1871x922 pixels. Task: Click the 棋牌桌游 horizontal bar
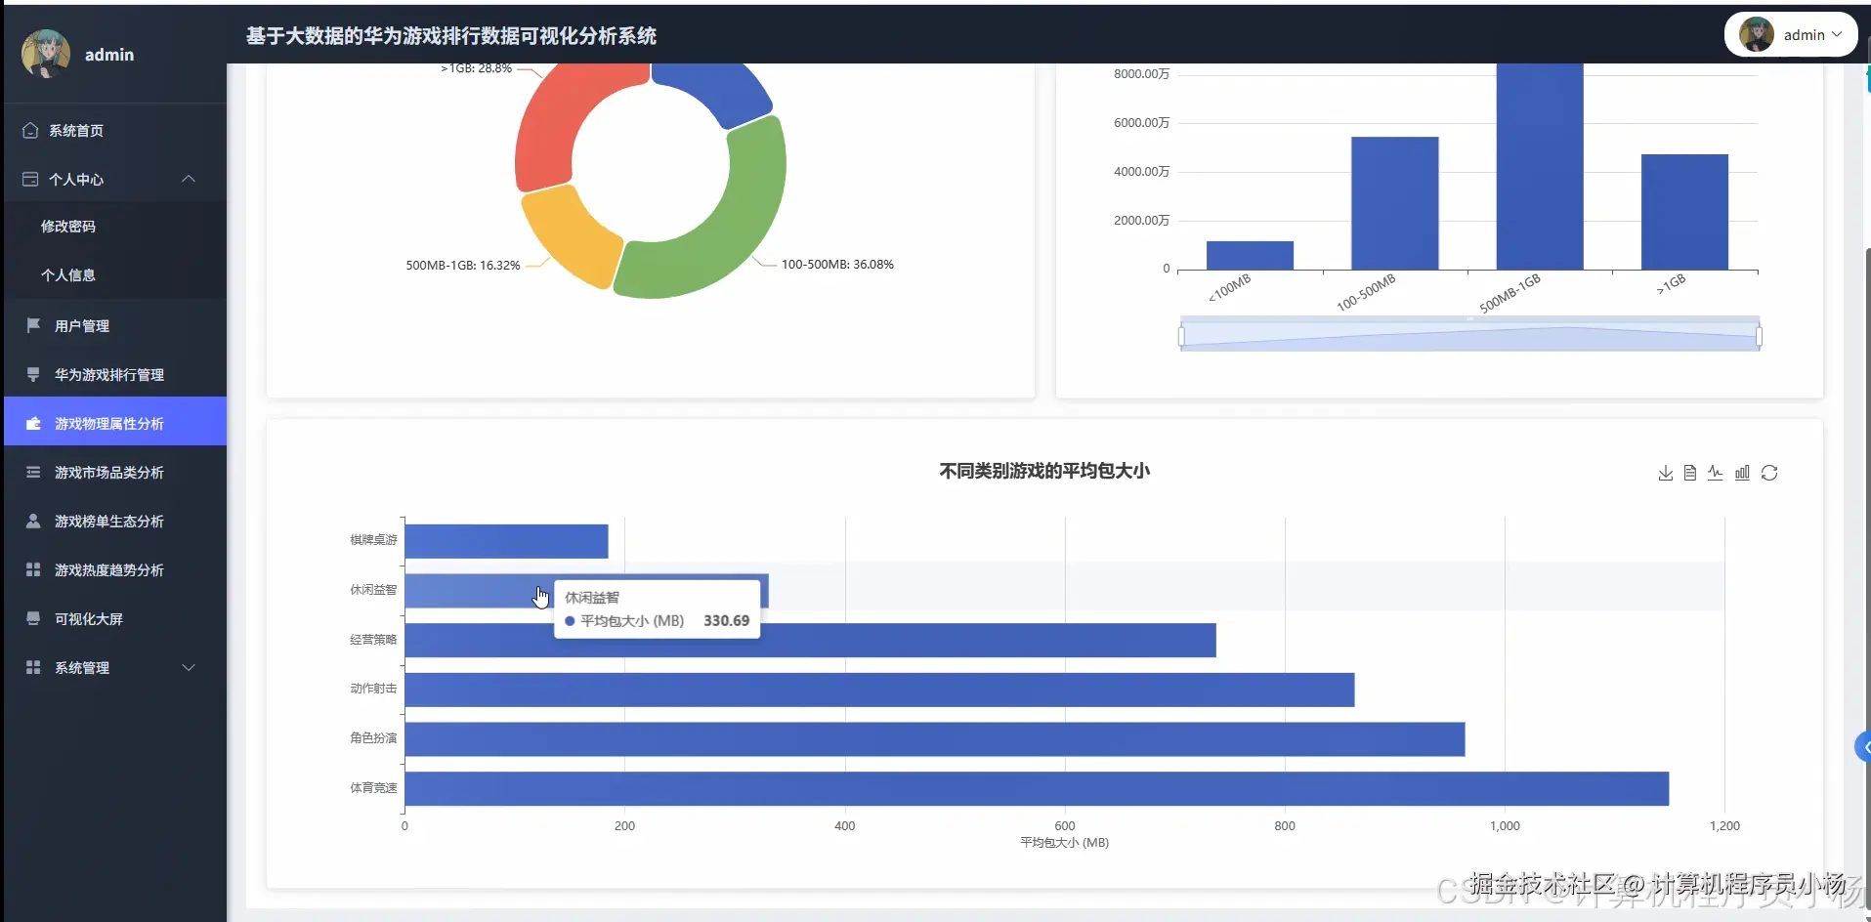[506, 541]
